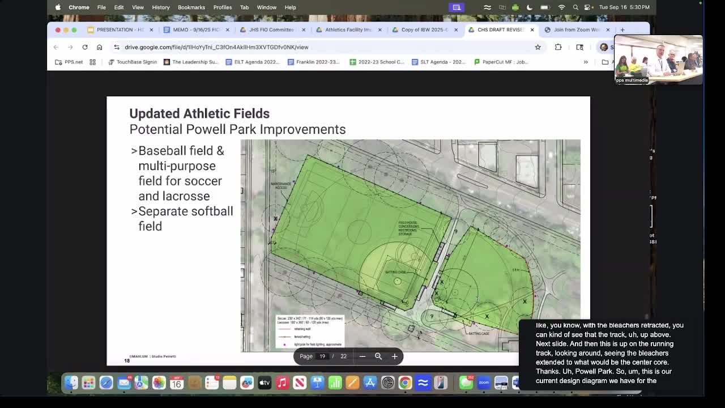Open News from the Dock
This screenshot has height=408, width=725.
[x=300, y=383]
